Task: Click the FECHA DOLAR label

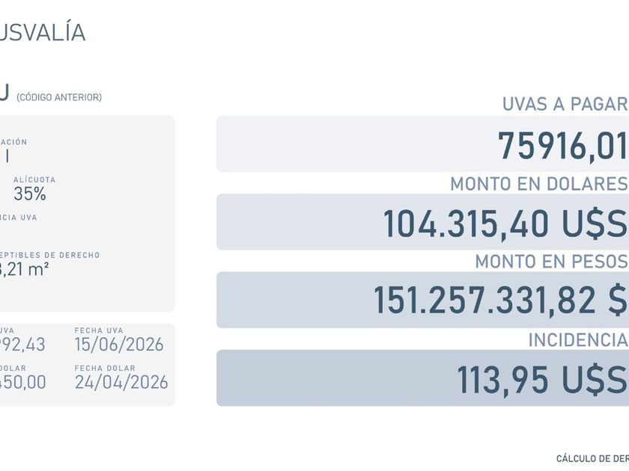Action: [x=105, y=368]
